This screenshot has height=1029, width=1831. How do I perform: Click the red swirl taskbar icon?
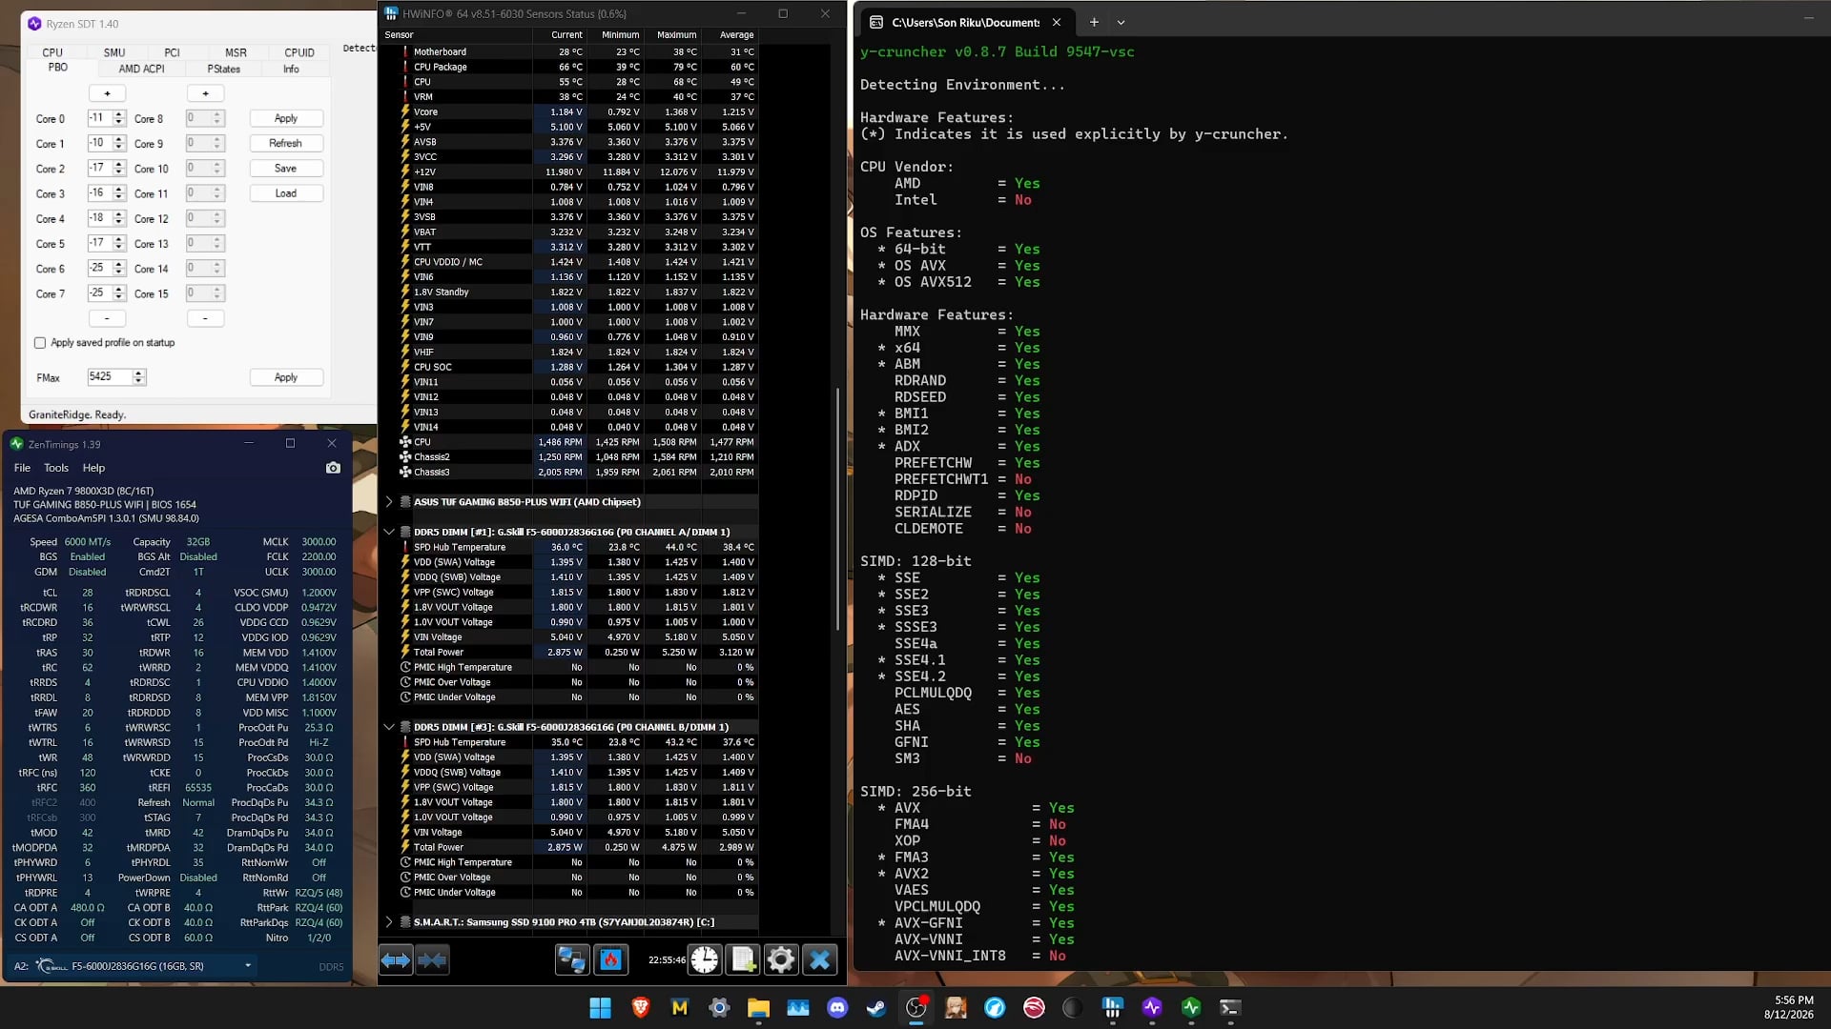tap(1034, 1008)
